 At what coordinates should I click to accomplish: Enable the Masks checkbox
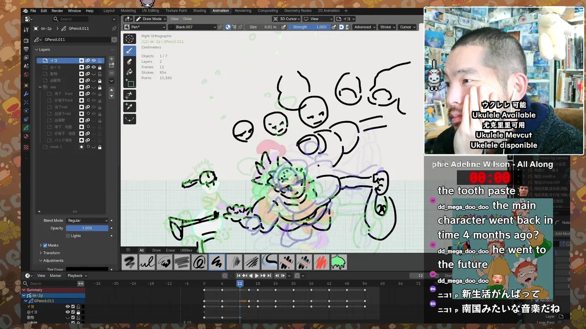(x=45, y=245)
